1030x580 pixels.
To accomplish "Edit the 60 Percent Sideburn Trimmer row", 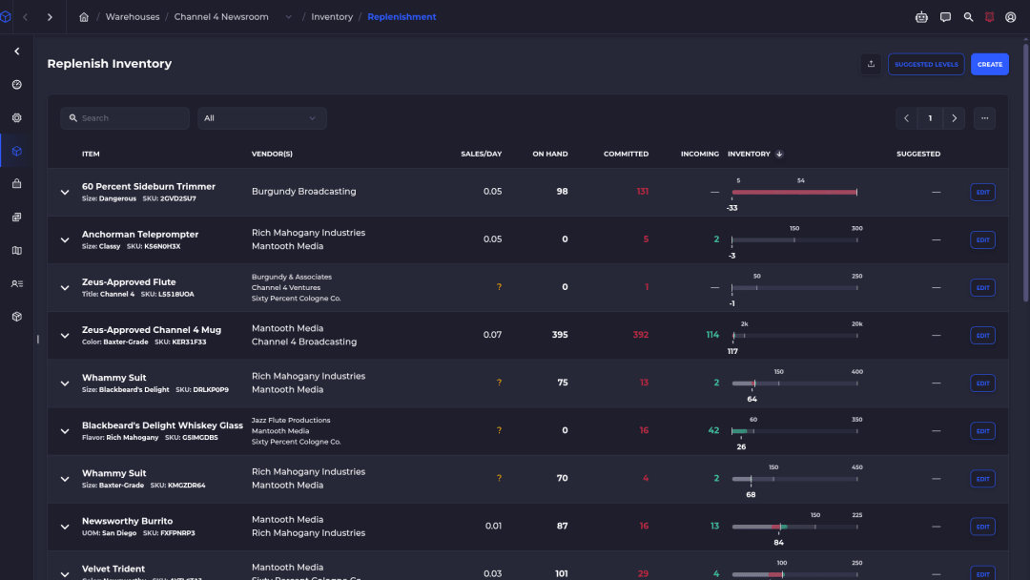I will (982, 193).
